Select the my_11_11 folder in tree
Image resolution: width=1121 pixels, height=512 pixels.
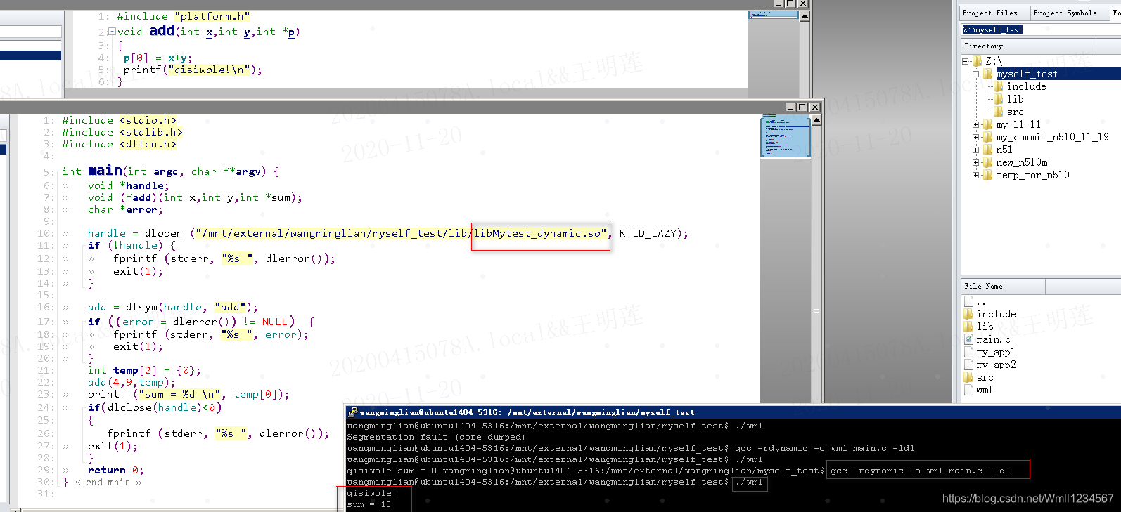pos(1018,124)
